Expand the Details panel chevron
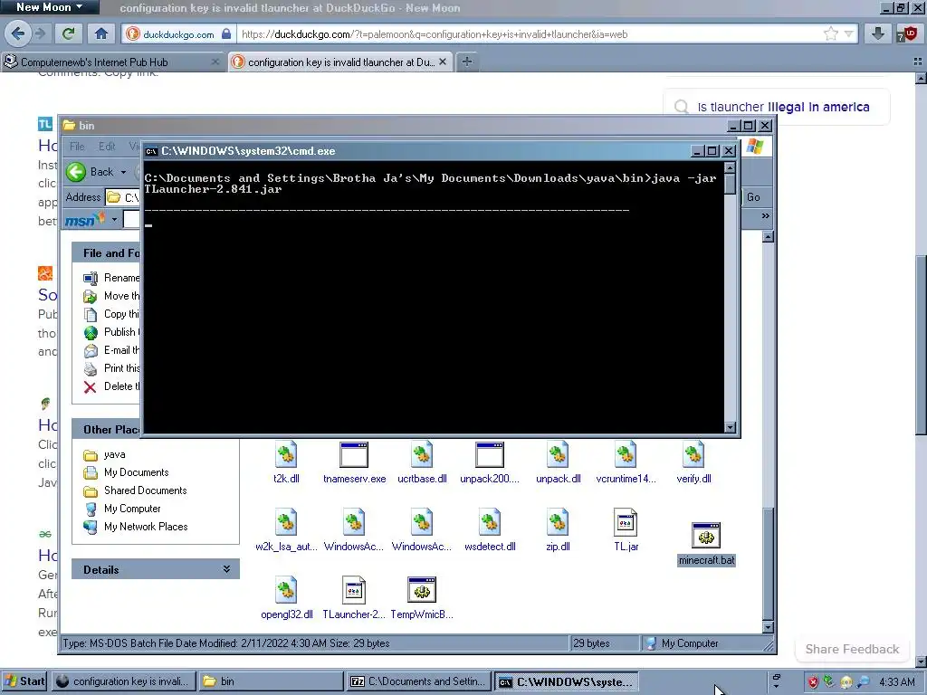This screenshot has height=695, width=927. pyautogui.click(x=226, y=569)
